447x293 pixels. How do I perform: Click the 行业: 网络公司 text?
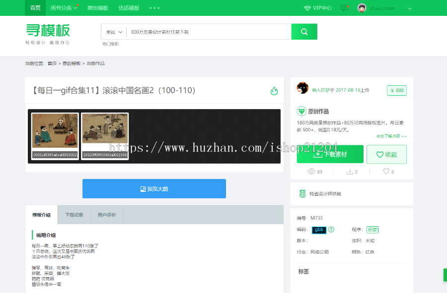coord(313,252)
